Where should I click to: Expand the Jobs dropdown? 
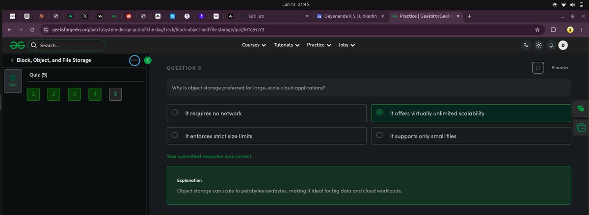[x=347, y=45]
